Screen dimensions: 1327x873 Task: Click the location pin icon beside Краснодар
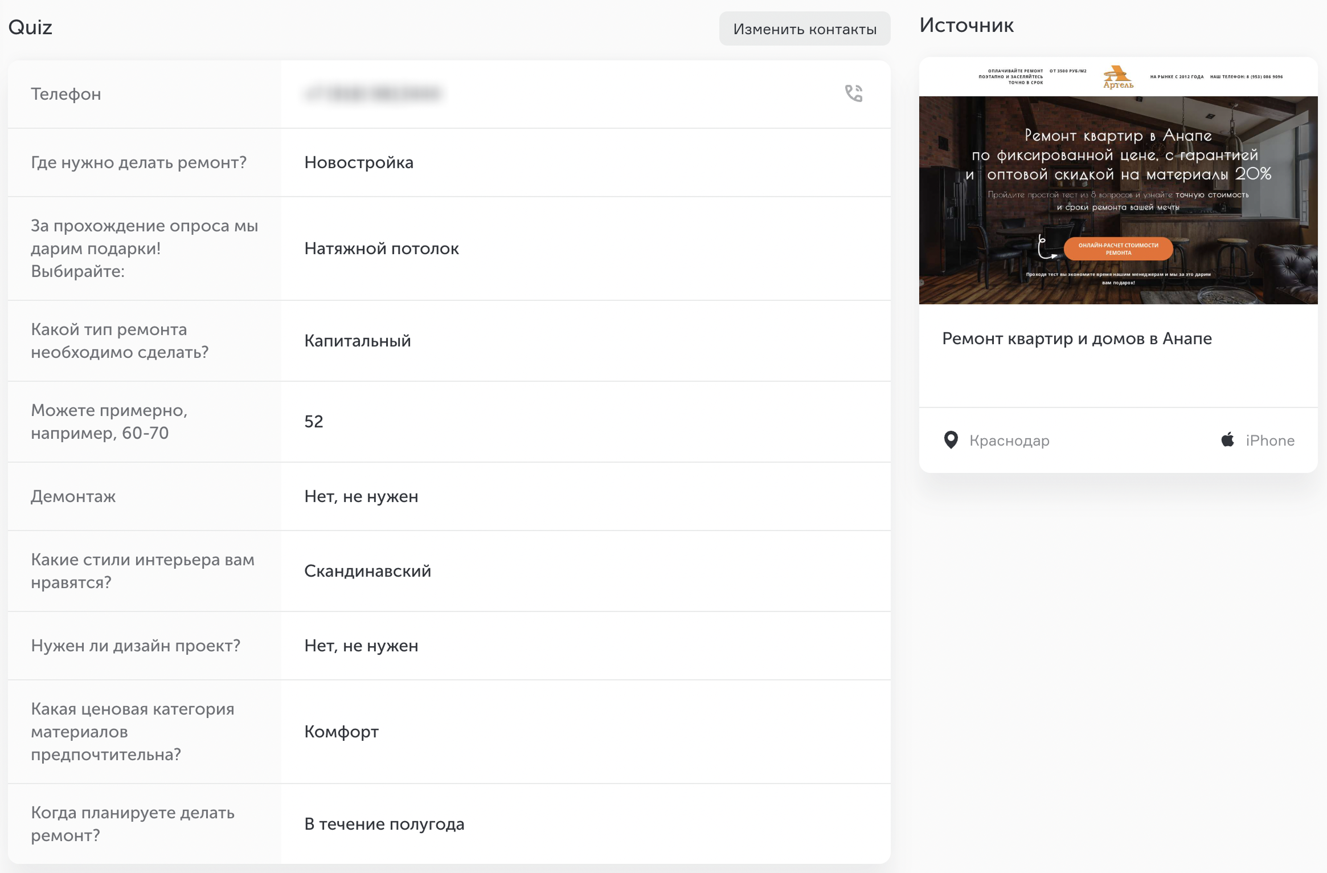[x=951, y=440]
